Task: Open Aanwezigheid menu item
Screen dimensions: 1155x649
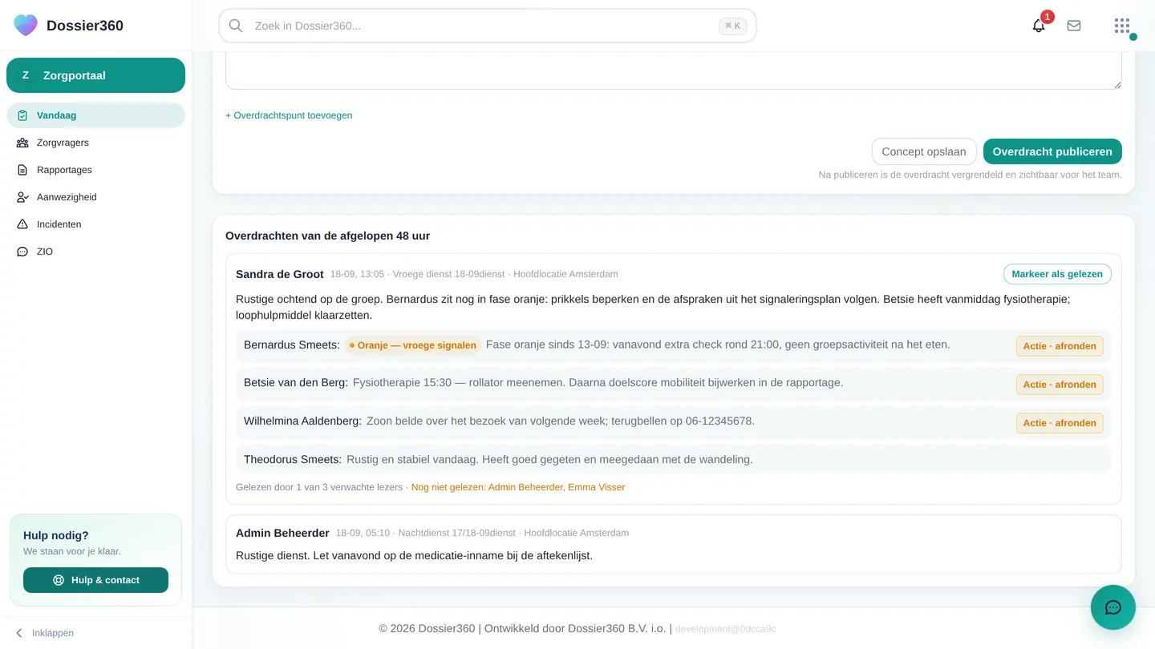Action: pyautogui.click(x=95, y=197)
